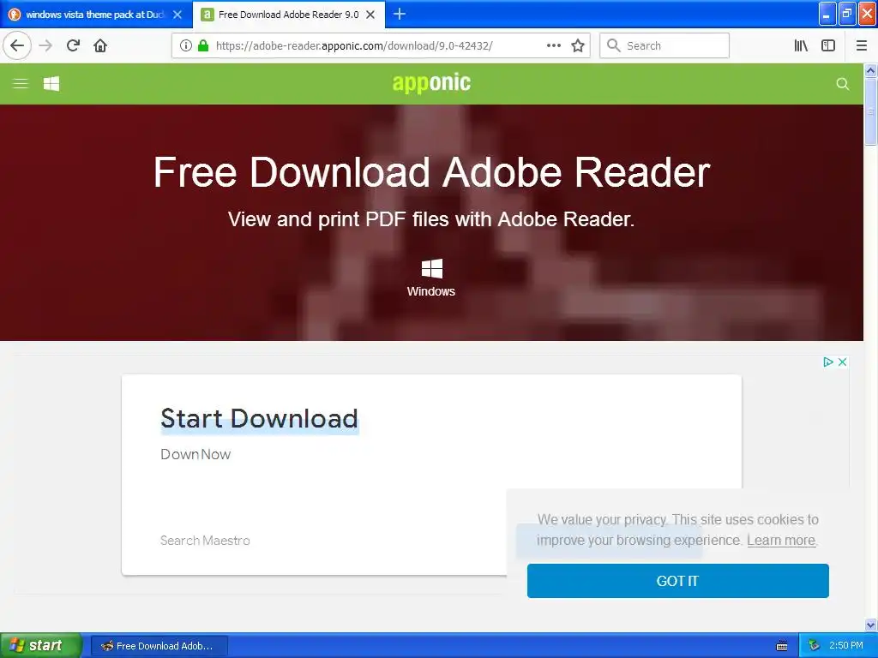
Task: Click the vertical scrollbar thumb
Action: 870,111
